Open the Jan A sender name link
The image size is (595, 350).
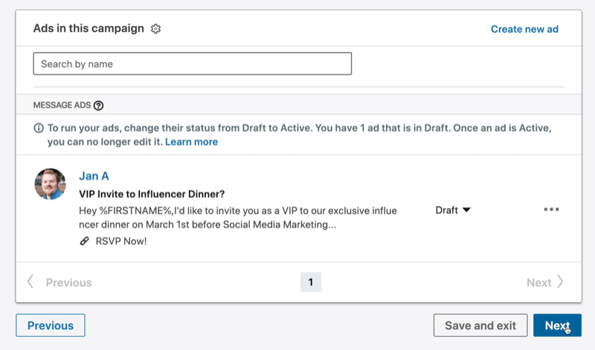(x=94, y=176)
